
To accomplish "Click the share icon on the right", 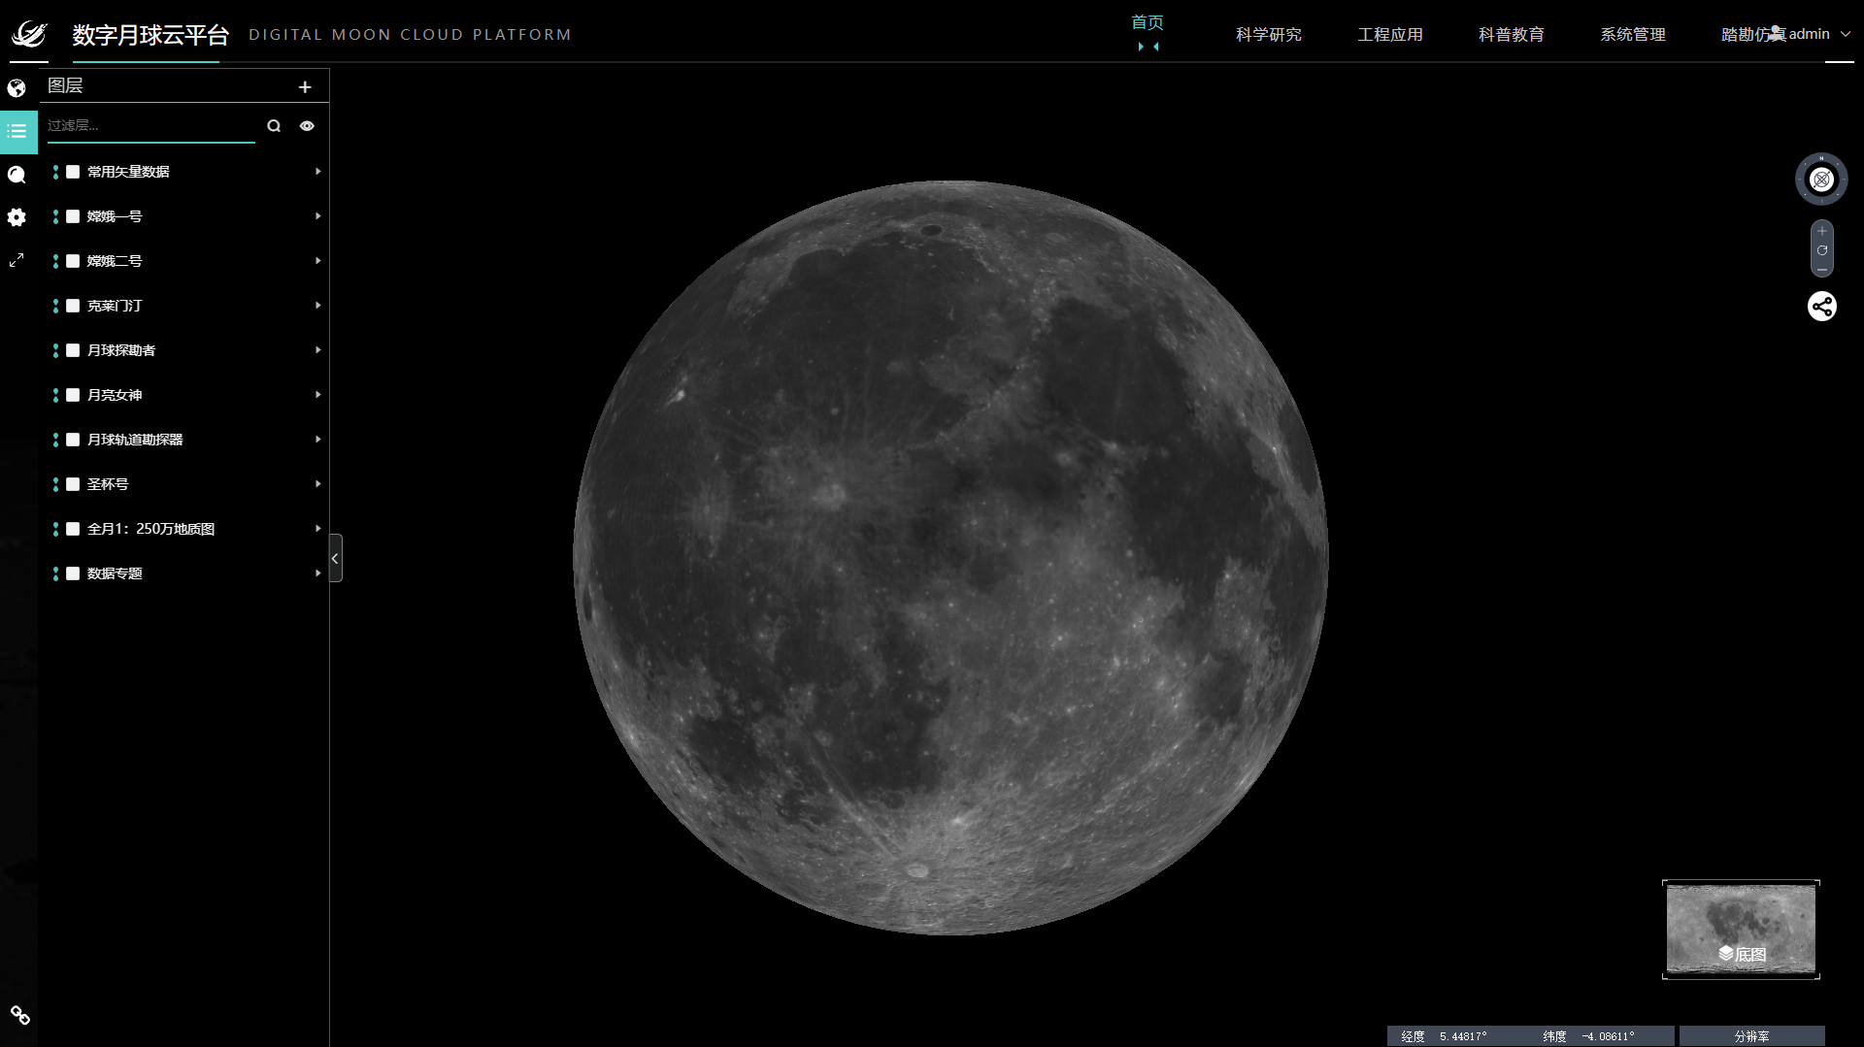I will [1821, 307].
